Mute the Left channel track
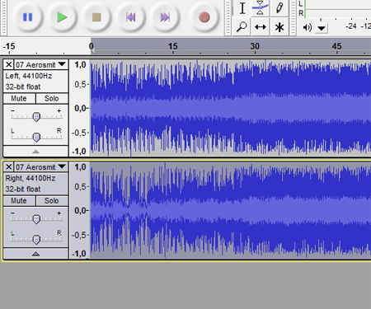Screen dimensions: 371x309 tap(19, 98)
